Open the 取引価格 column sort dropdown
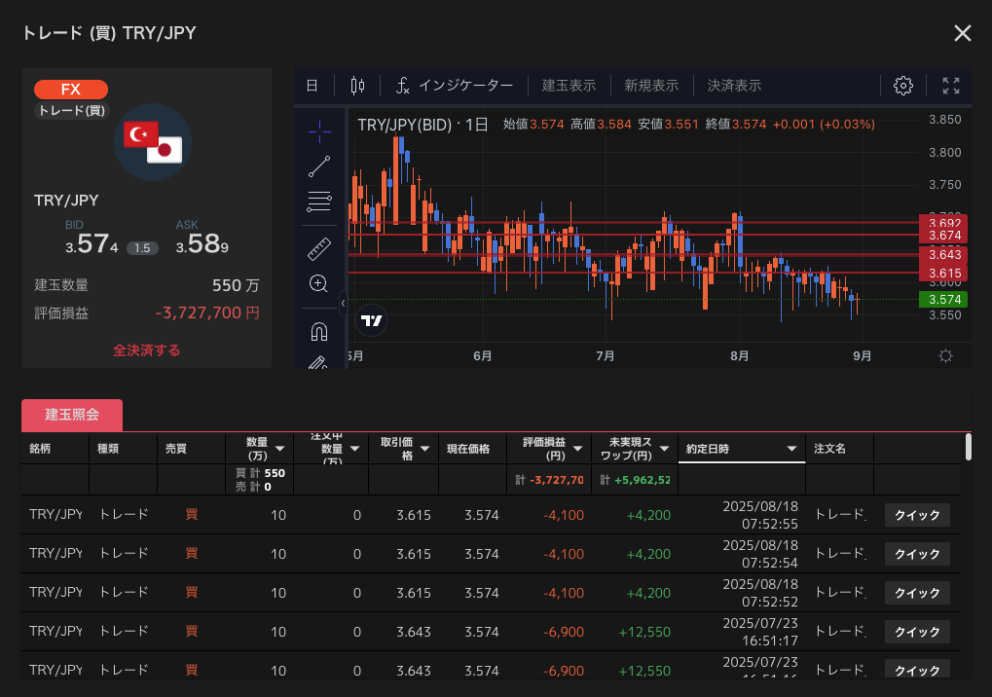Viewport: 992px width, 697px height. (424, 449)
